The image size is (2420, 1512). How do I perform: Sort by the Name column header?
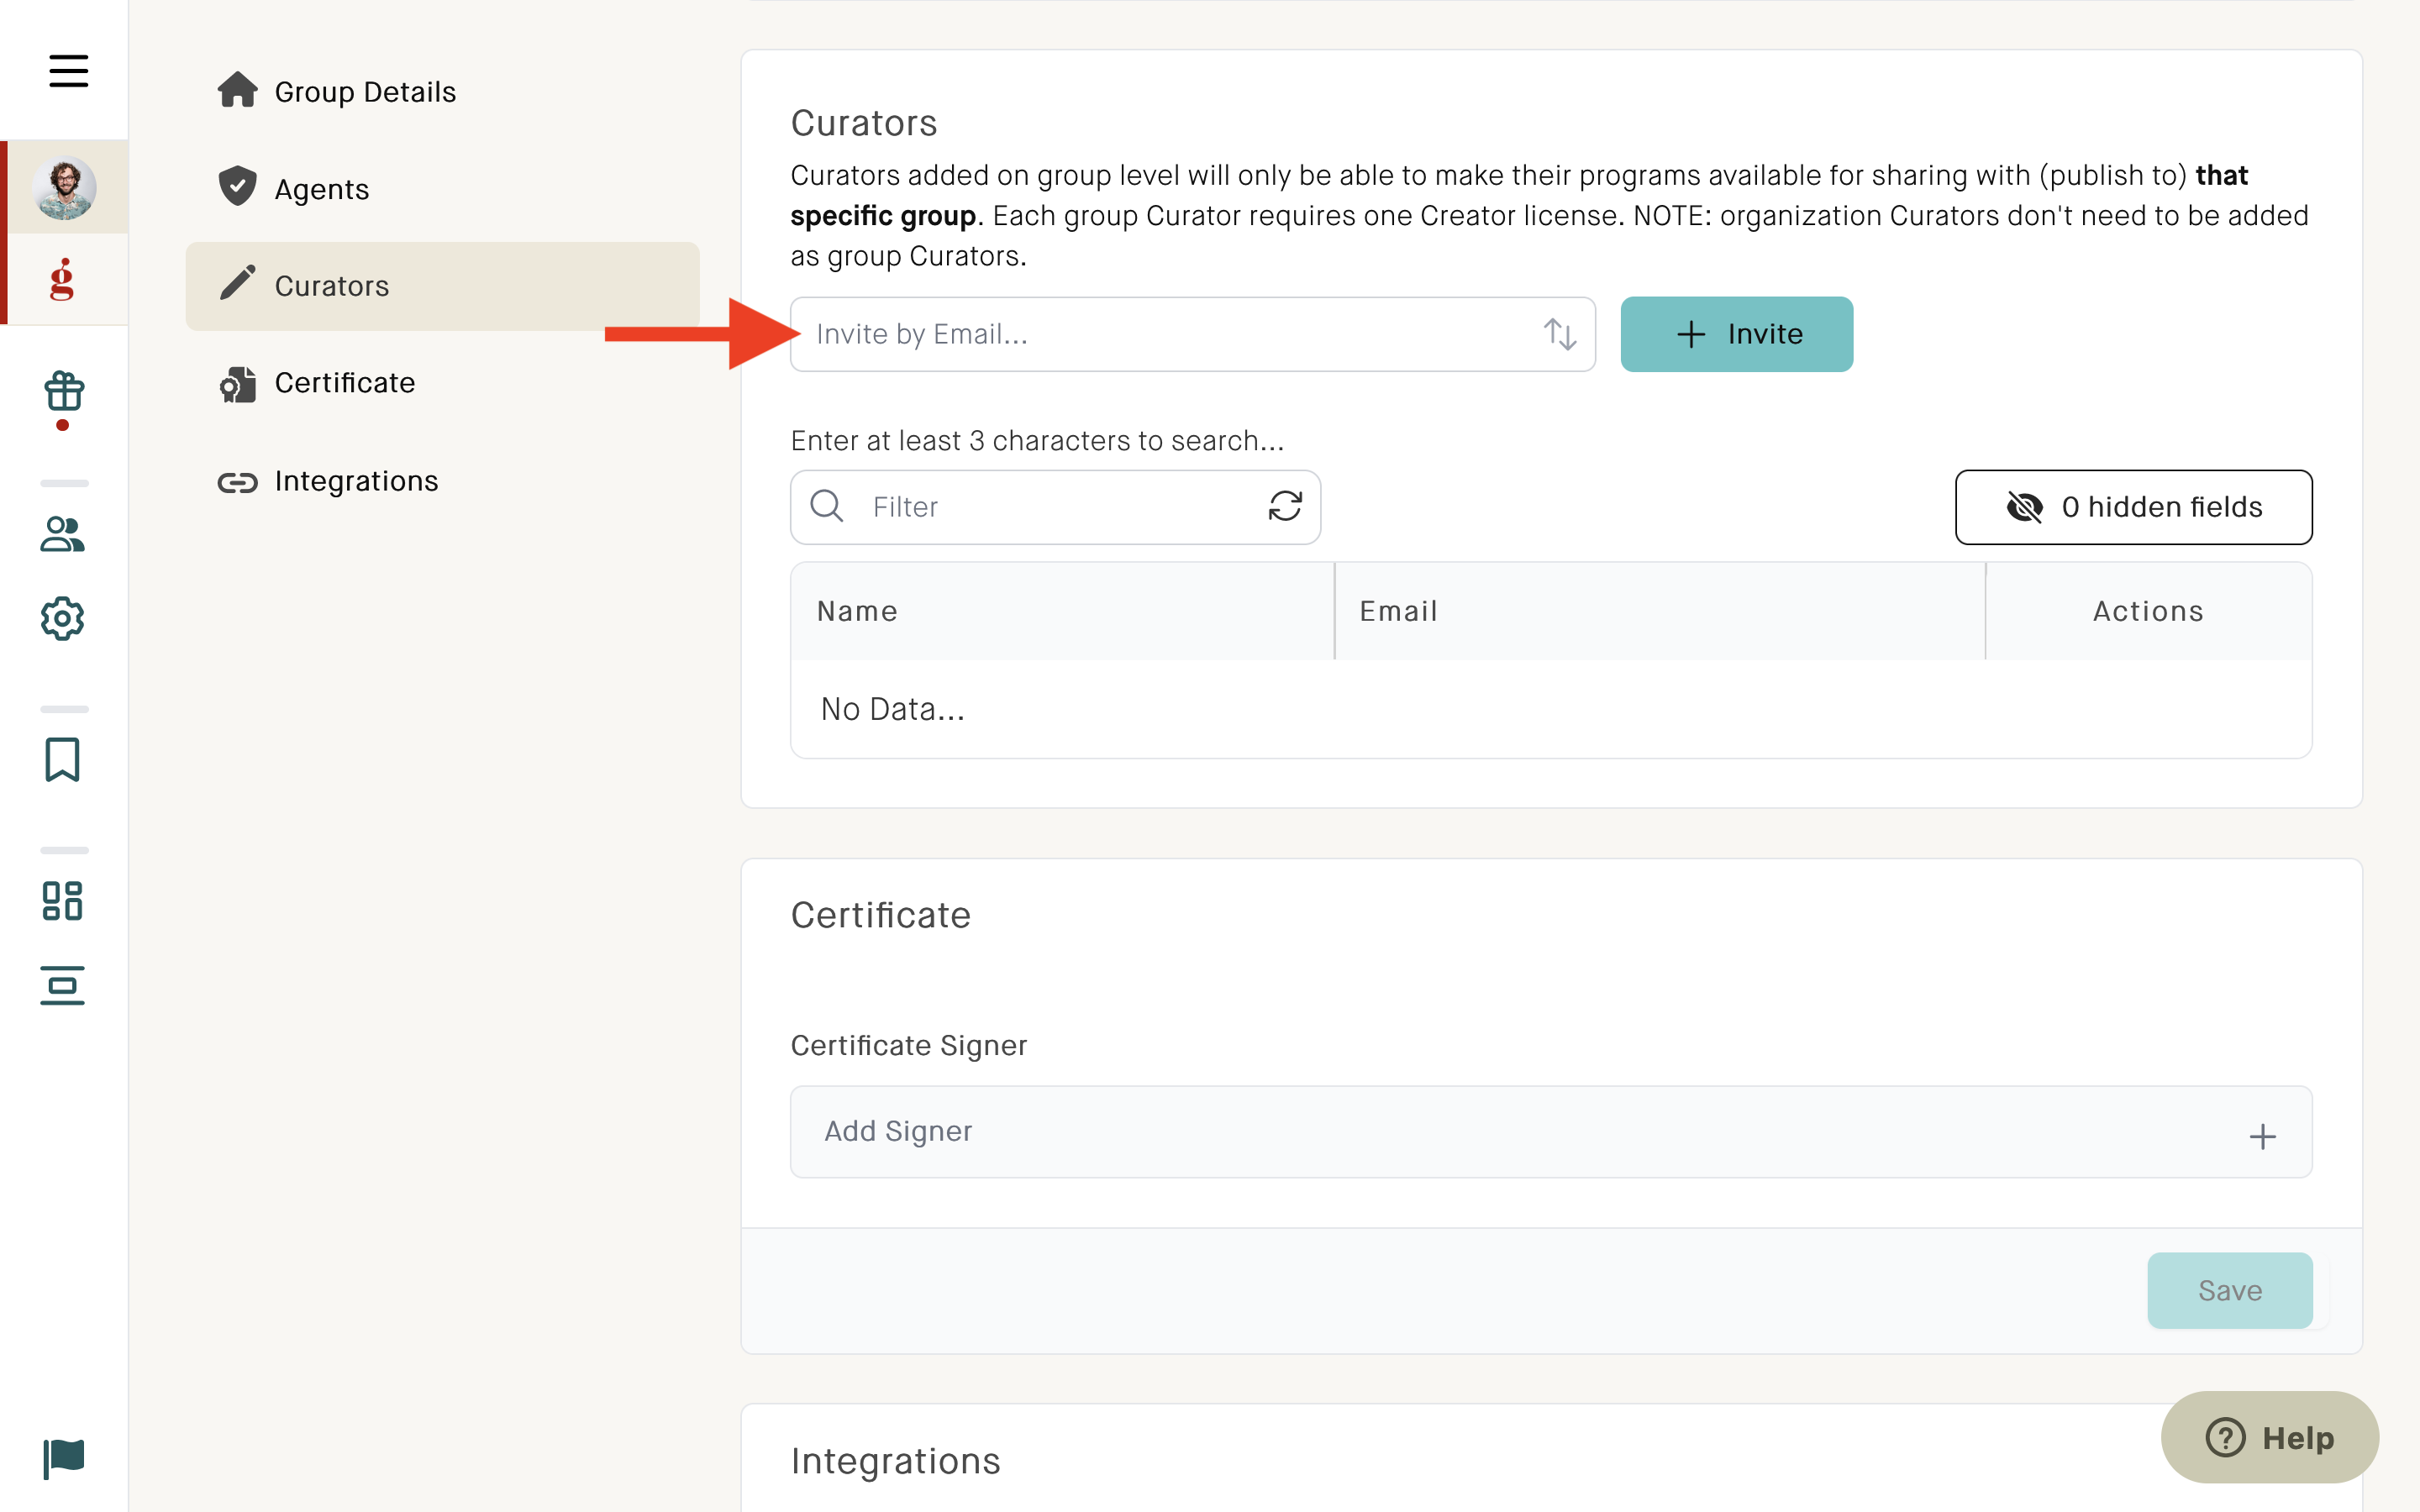click(1062, 611)
